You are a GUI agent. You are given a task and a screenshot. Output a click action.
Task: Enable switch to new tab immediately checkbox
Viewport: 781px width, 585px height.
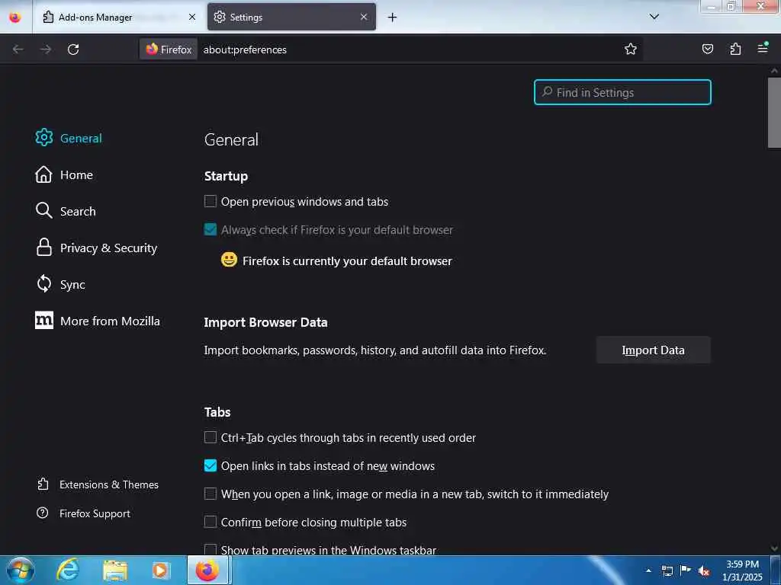tap(211, 494)
